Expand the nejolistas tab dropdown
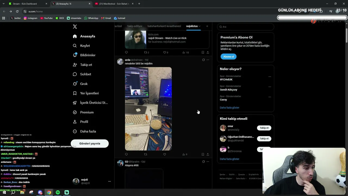Screen dimensions: 348x196 [x=200, y=26]
